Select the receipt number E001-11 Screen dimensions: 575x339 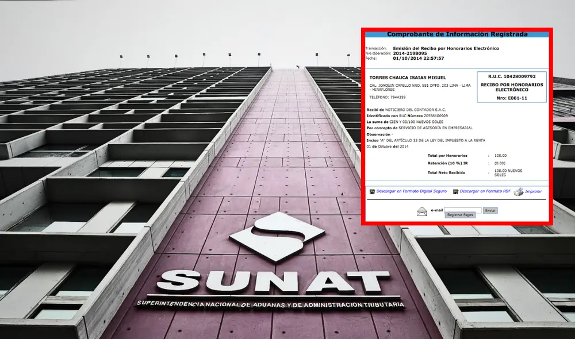point(511,98)
